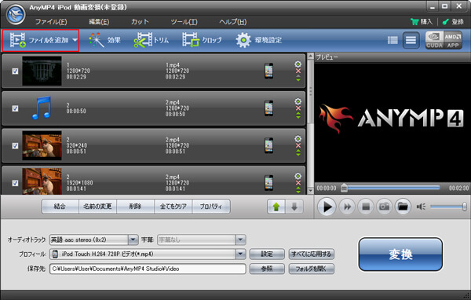Open the ツール(T) menu
The width and height of the screenshot is (471, 300).
(184, 22)
